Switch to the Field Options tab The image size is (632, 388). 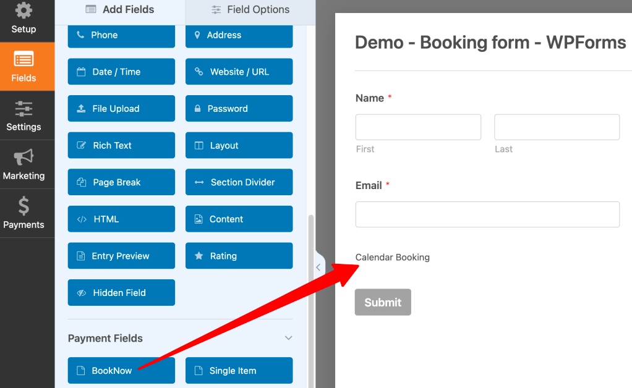pyautogui.click(x=250, y=10)
